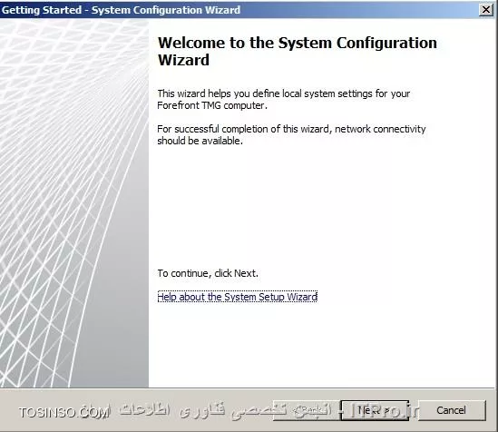
Task: Click the 'This wizard helps you define' paragraph
Action: coord(283,100)
